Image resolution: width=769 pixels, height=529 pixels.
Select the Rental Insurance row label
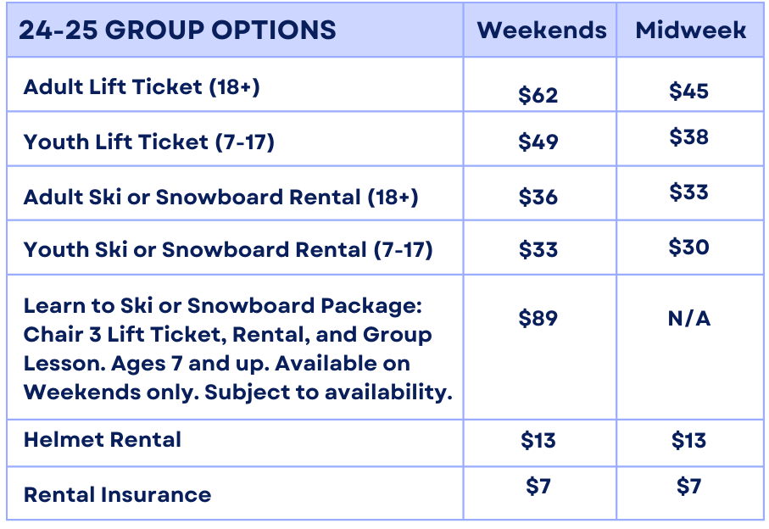pos(117,494)
